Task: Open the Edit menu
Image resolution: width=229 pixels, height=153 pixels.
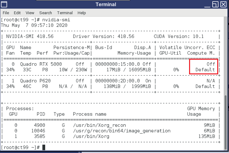Action: [x=17, y=13]
